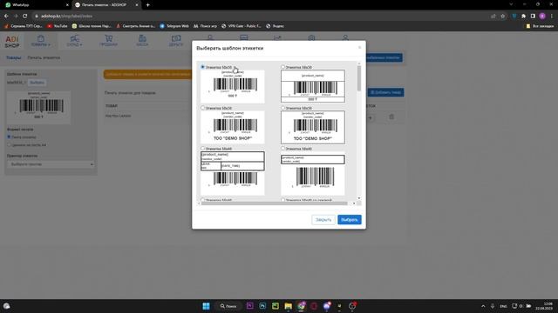The width and height of the screenshot is (558, 313).
Task: Click the 58x40 label preview with the date_time table
Action: [233, 173]
